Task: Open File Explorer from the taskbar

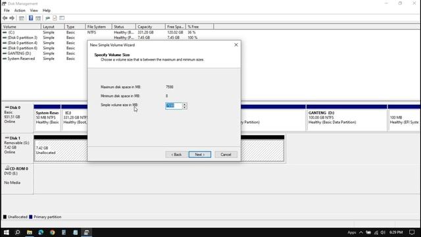Action: coord(30,232)
